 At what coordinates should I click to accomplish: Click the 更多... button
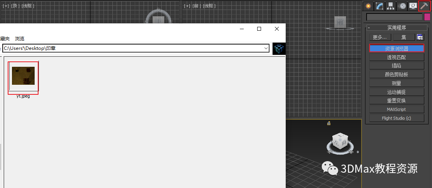tap(380, 37)
